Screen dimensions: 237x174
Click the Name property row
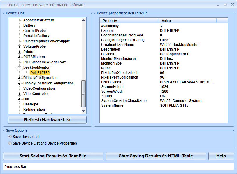coord(164,68)
